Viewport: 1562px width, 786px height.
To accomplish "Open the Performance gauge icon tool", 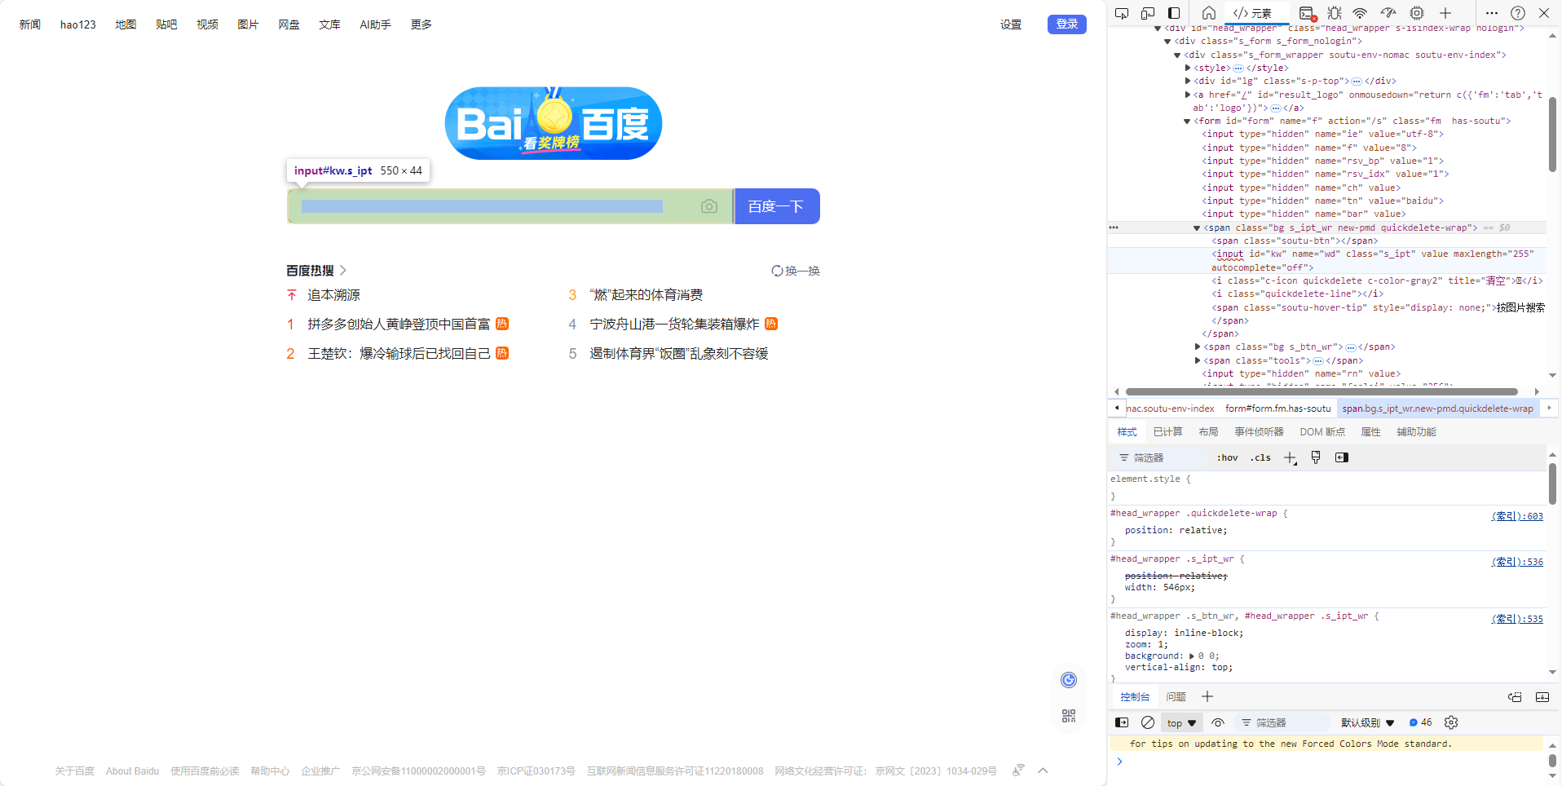I will 1388,13.
